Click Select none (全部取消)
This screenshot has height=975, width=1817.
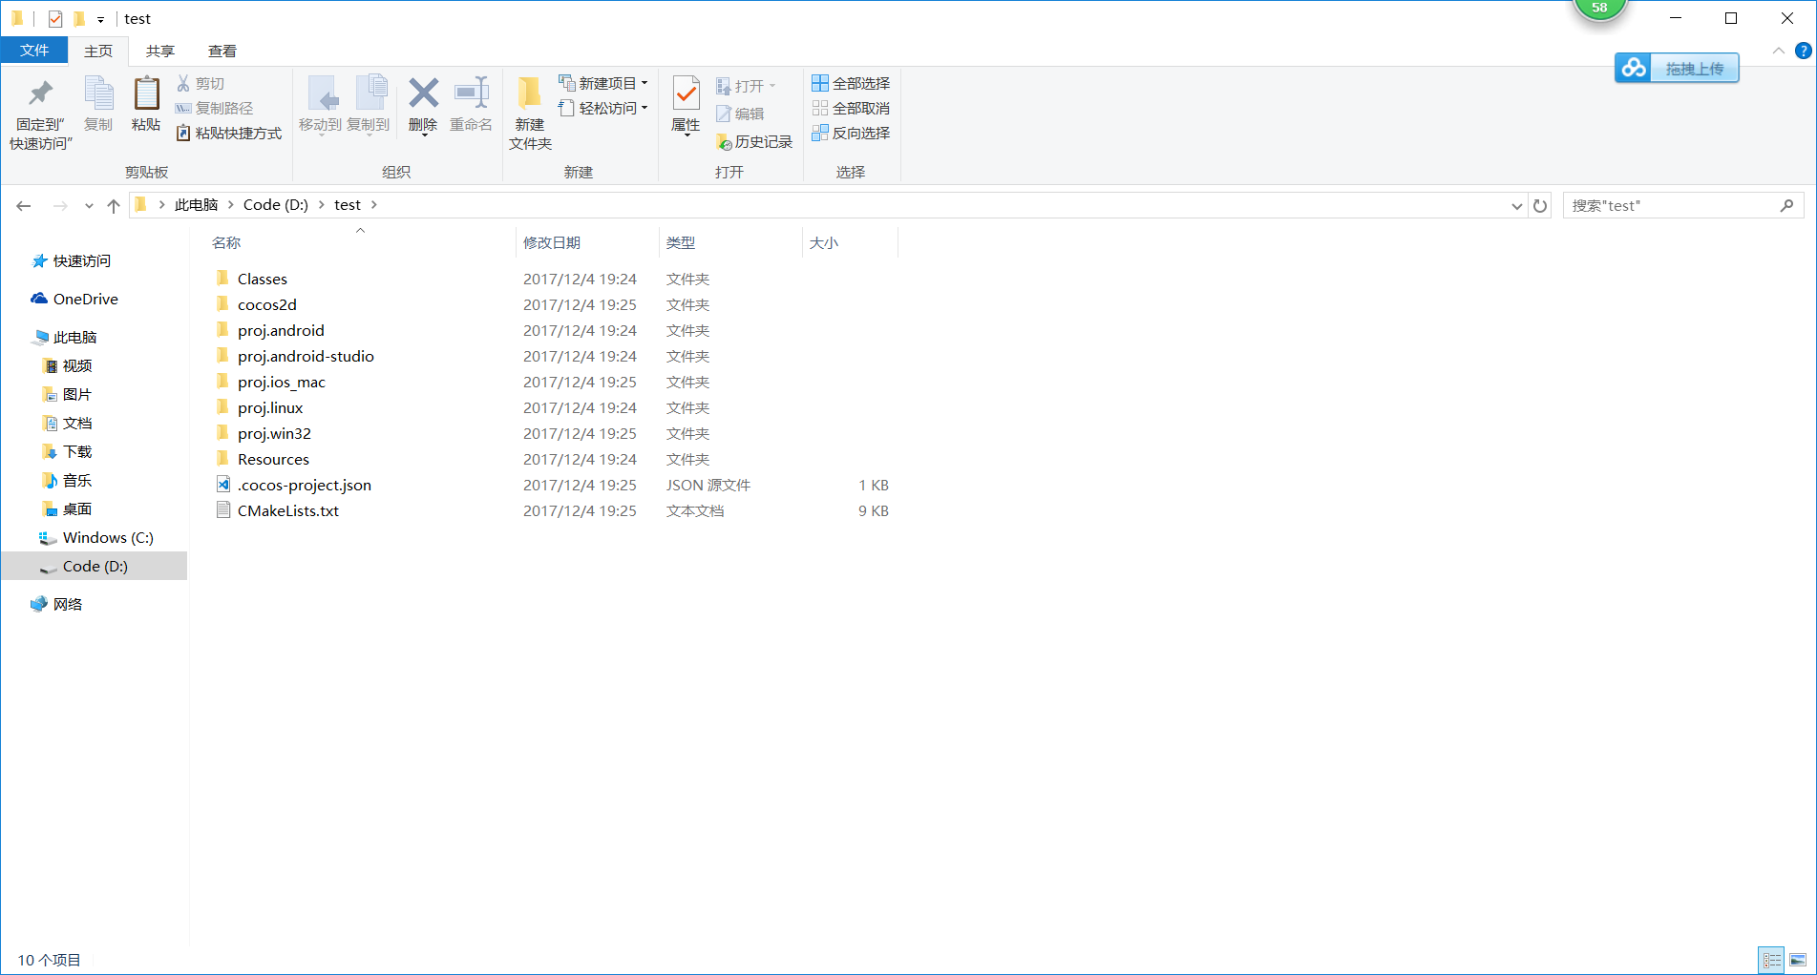point(851,109)
